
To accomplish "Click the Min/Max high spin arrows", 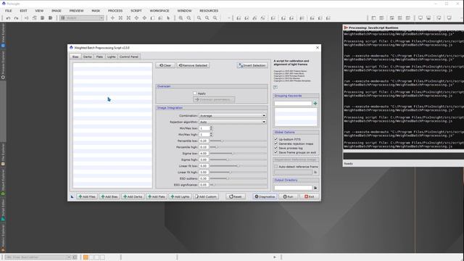I will click(211, 134).
